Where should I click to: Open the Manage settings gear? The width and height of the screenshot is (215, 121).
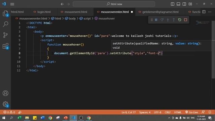[5, 104]
